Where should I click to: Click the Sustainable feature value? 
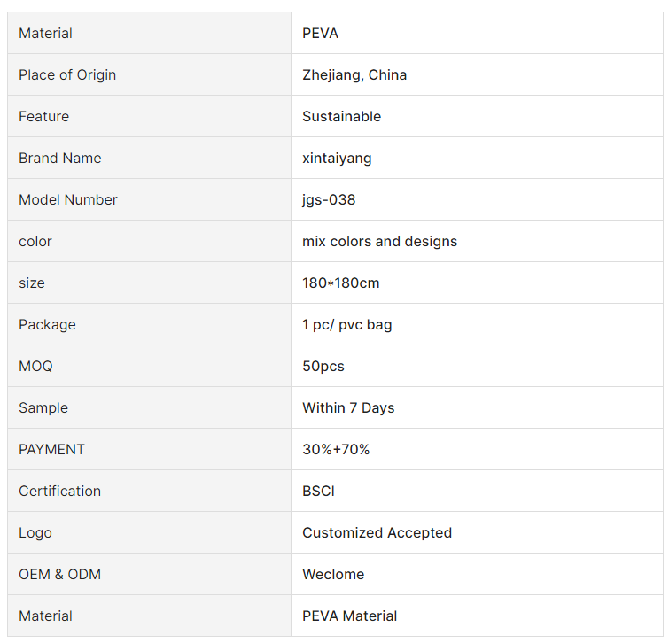[341, 117]
